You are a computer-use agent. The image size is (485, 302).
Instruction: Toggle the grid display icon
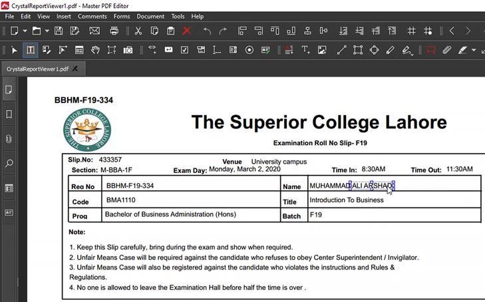tap(411, 31)
